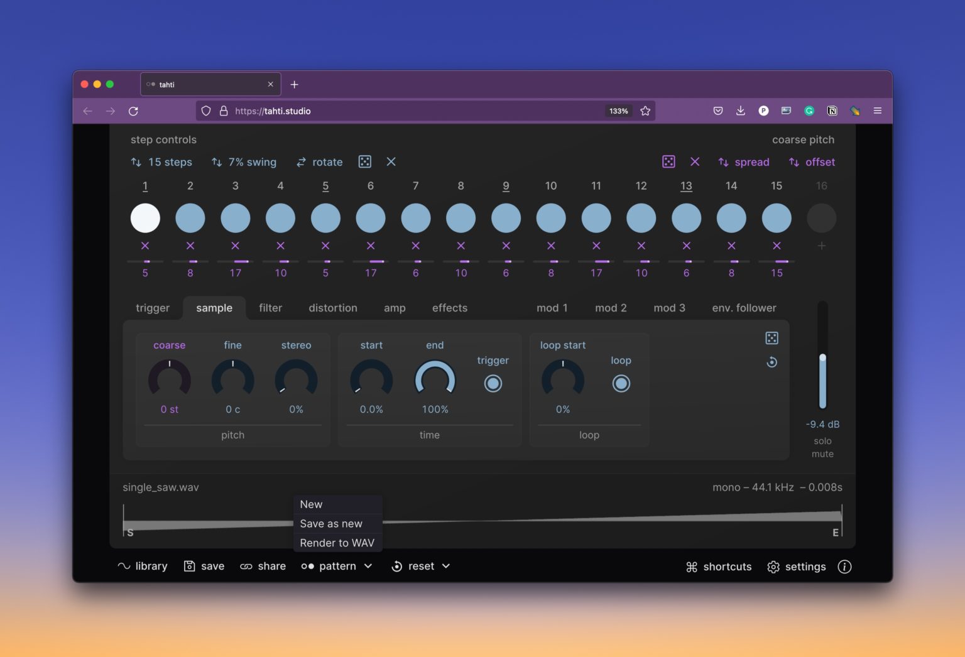The height and width of the screenshot is (657, 965).
Task: Open the library panel
Action: tap(142, 566)
